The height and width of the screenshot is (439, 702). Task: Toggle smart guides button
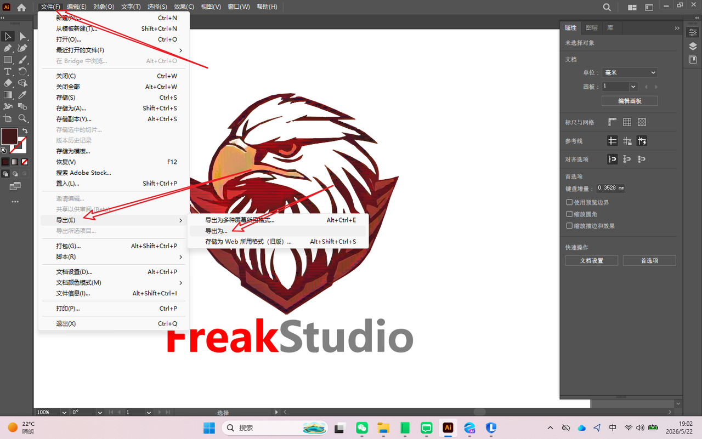(x=642, y=141)
